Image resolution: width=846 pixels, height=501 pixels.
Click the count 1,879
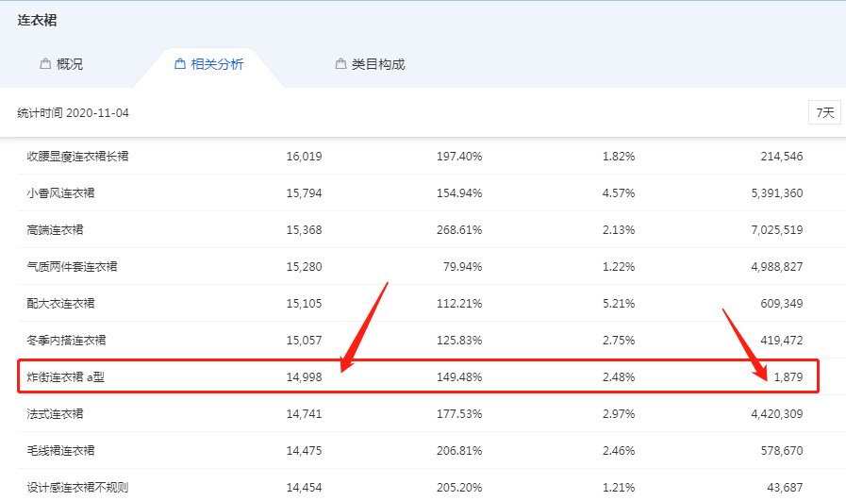(x=788, y=376)
